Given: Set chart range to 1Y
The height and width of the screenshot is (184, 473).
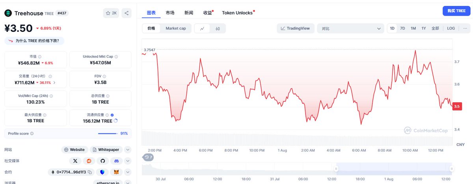Looking at the screenshot, I should [424, 28].
